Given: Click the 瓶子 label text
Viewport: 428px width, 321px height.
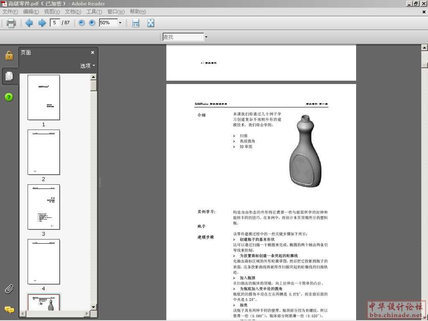Looking at the screenshot, I should (x=201, y=226).
